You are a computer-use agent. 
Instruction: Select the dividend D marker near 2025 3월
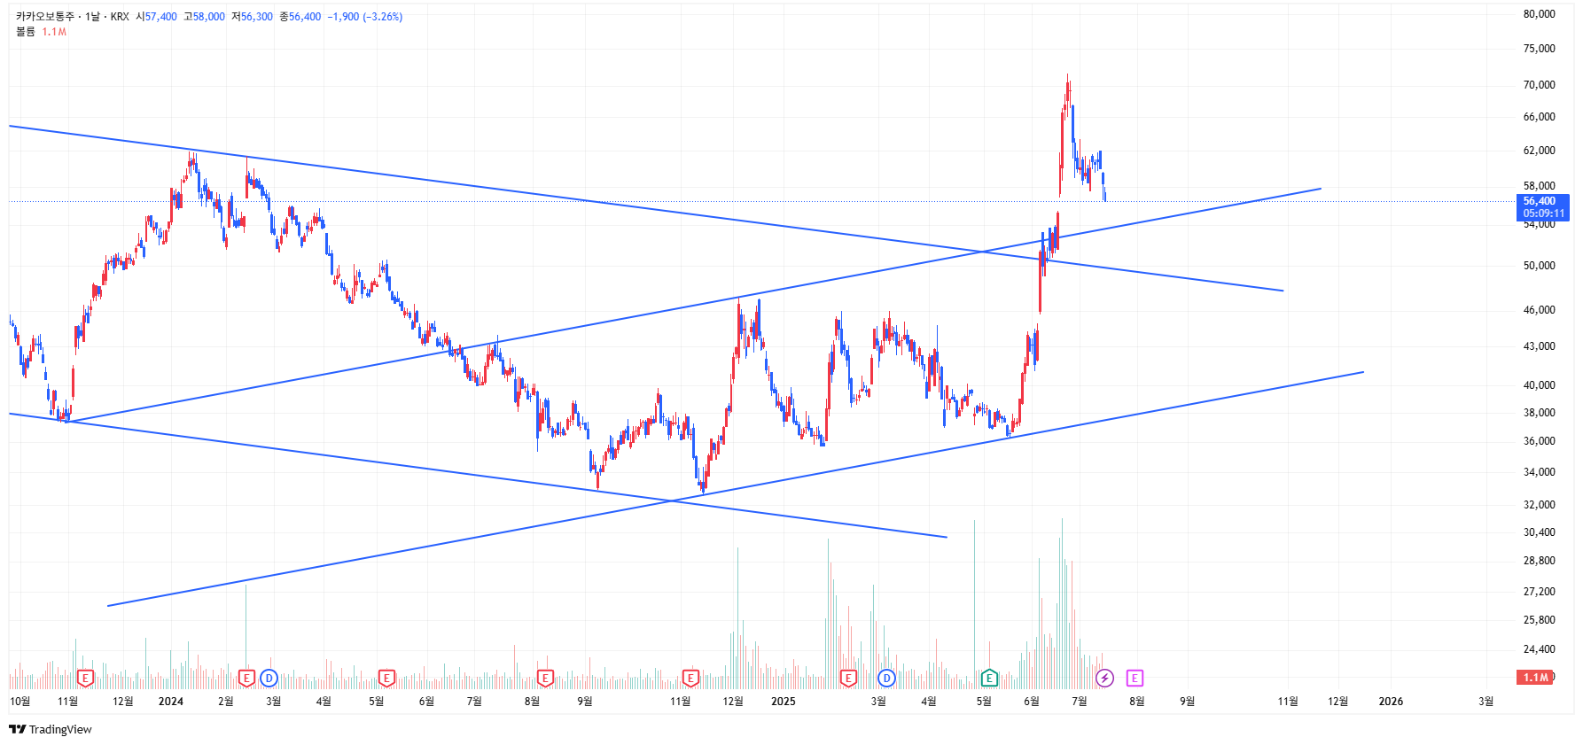[886, 679]
